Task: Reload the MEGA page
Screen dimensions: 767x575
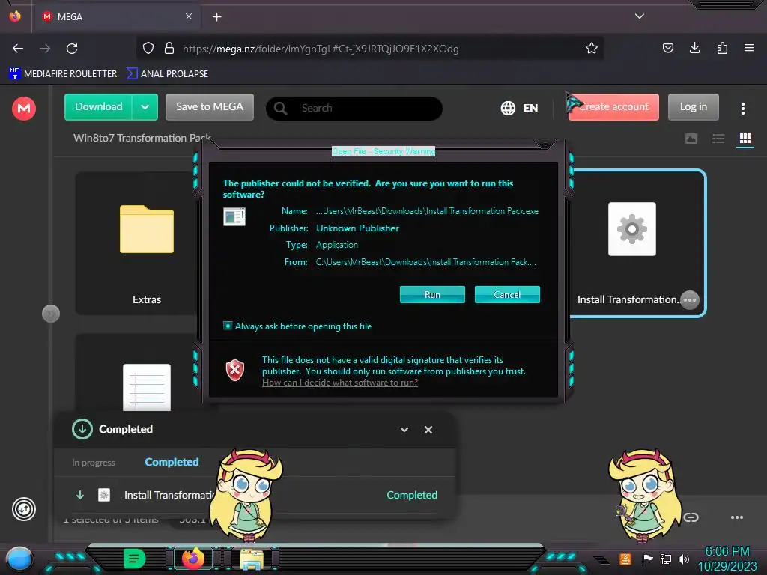Action: tap(72, 49)
